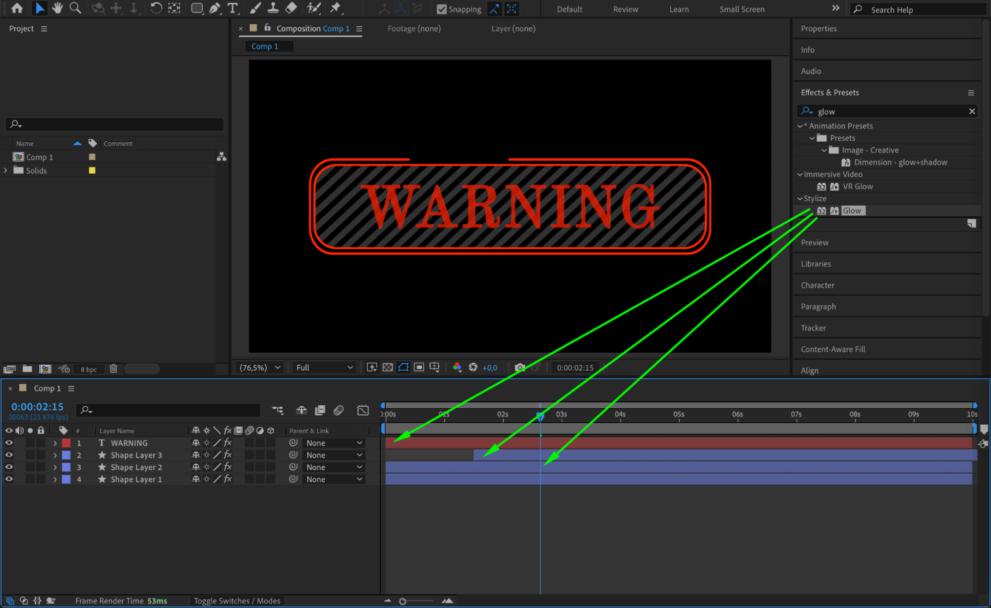Clear the glow search field
The image size is (991, 608).
pyautogui.click(x=972, y=111)
